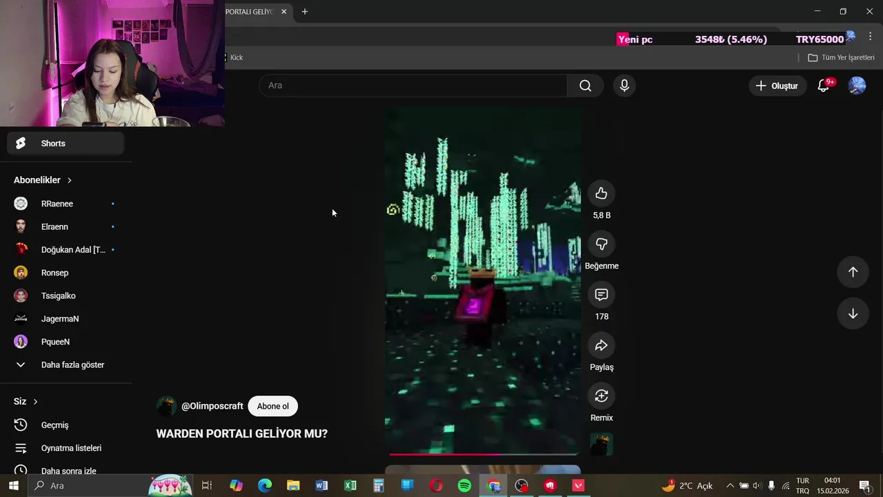Screen dimensions: 883x497
Task: Open Oynatma listeleri playlists
Action: [x=66, y=448]
